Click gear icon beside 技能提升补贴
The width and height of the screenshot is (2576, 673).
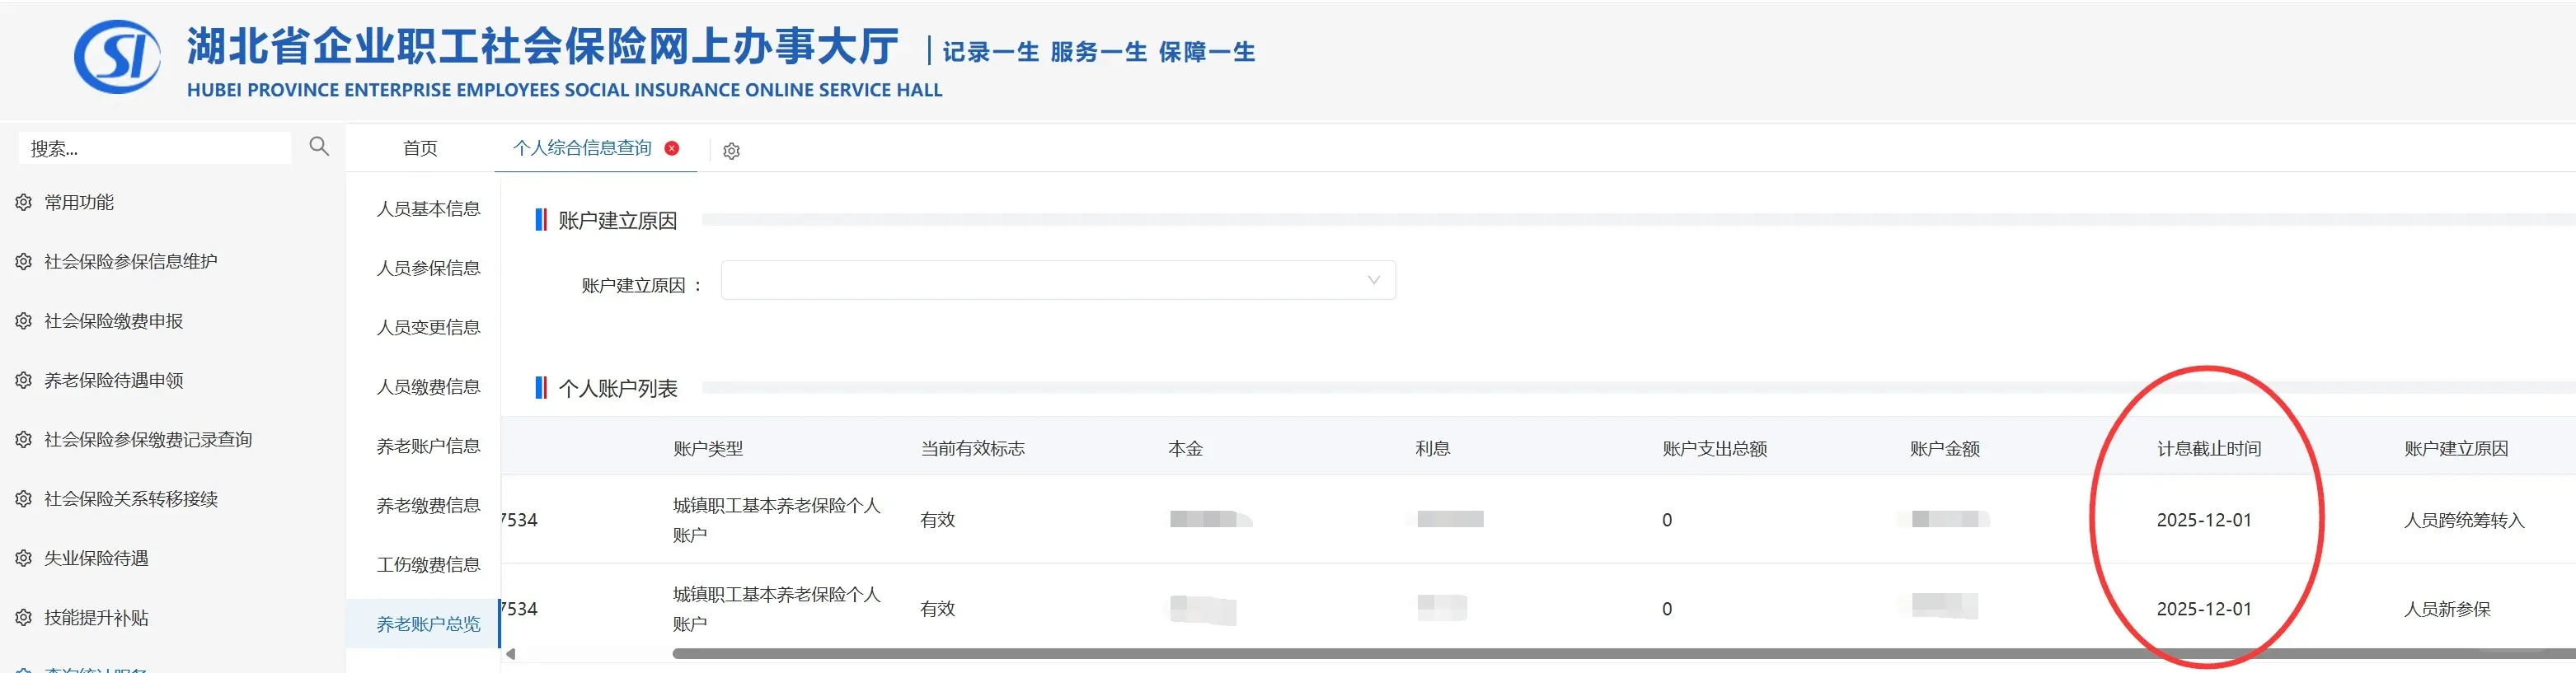(x=24, y=618)
